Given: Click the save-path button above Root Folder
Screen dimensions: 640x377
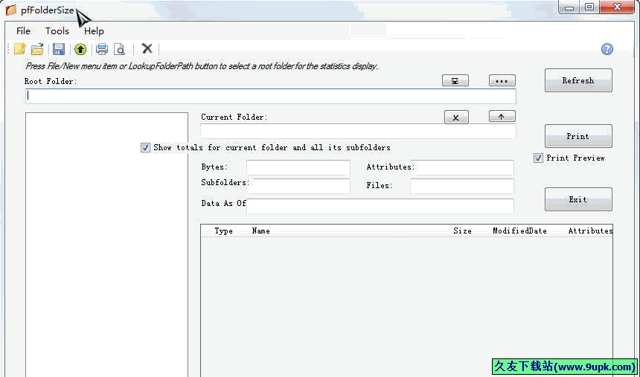Looking at the screenshot, I should tap(455, 81).
